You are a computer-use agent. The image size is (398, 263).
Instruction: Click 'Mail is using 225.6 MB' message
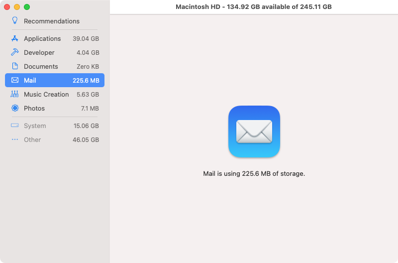[254, 173]
